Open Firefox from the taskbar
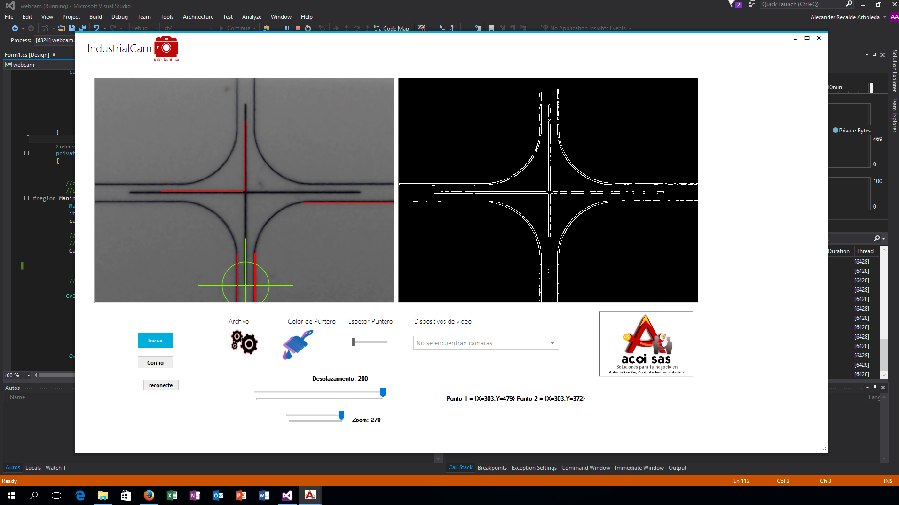899x505 pixels. (149, 495)
